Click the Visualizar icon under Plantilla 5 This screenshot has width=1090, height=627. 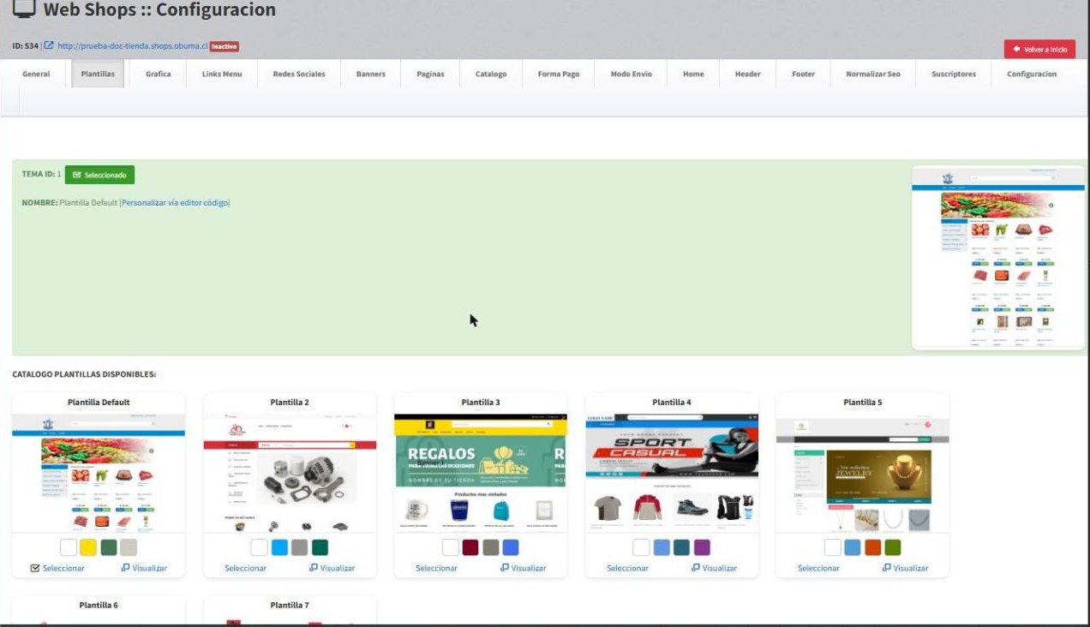click(x=887, y=568)
